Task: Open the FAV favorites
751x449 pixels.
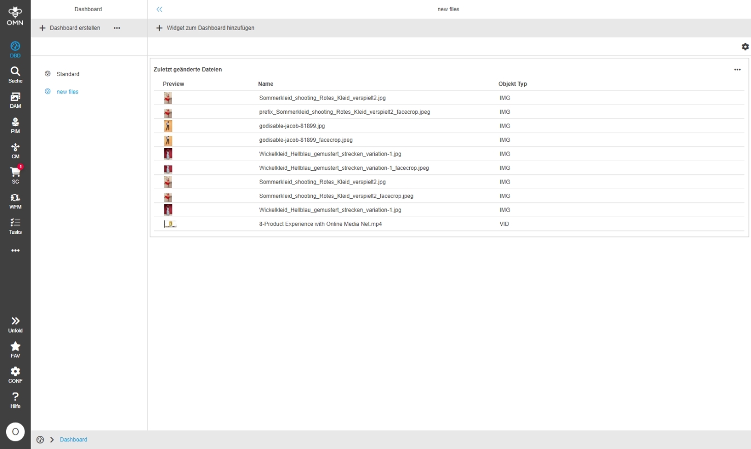Action: coord(15,350)
